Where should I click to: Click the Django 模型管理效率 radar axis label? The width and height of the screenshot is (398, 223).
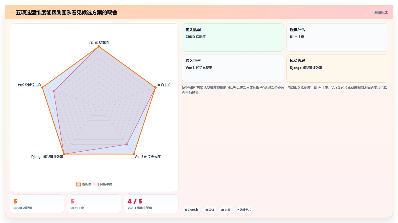[47, 157]
